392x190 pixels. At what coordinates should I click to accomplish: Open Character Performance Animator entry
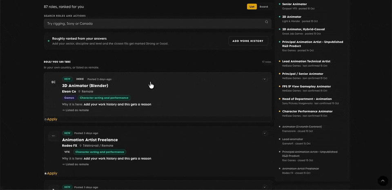click(x=307, y=111)
